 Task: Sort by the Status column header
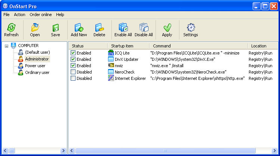(x=88, y=46)
